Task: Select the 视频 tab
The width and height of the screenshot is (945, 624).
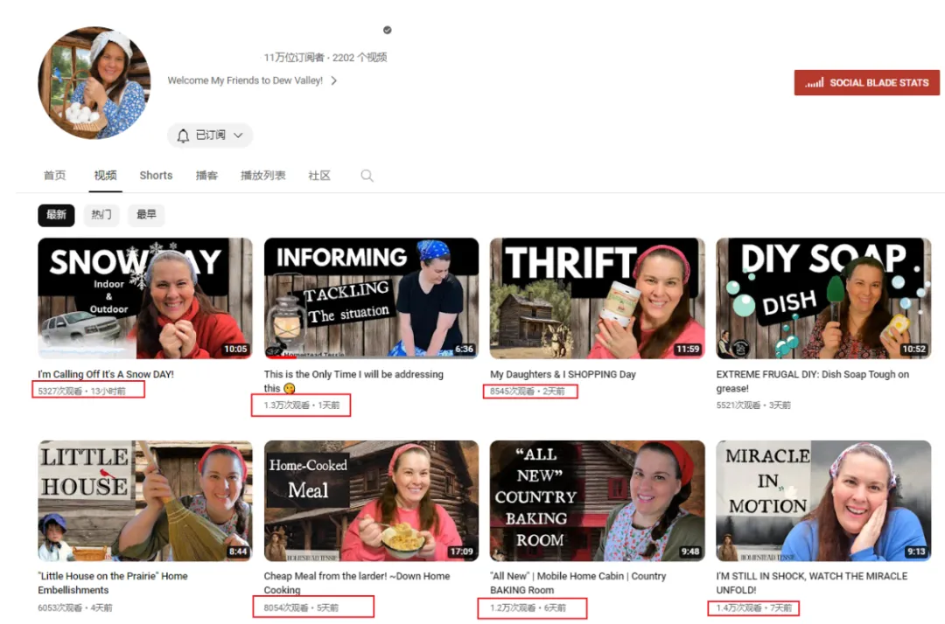Action: tap(106, 176)
